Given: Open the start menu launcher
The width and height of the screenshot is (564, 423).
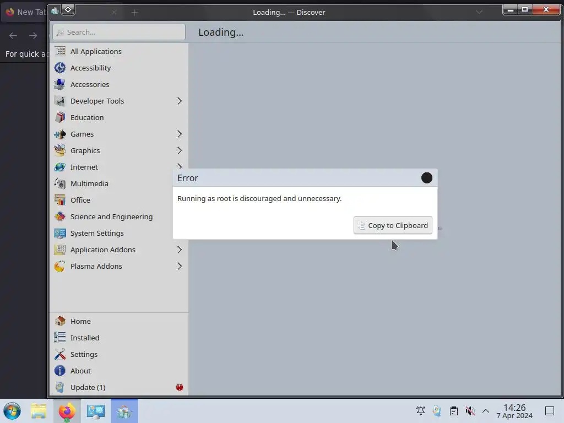Looking at the screenshot, I should [x=12, y=411].
